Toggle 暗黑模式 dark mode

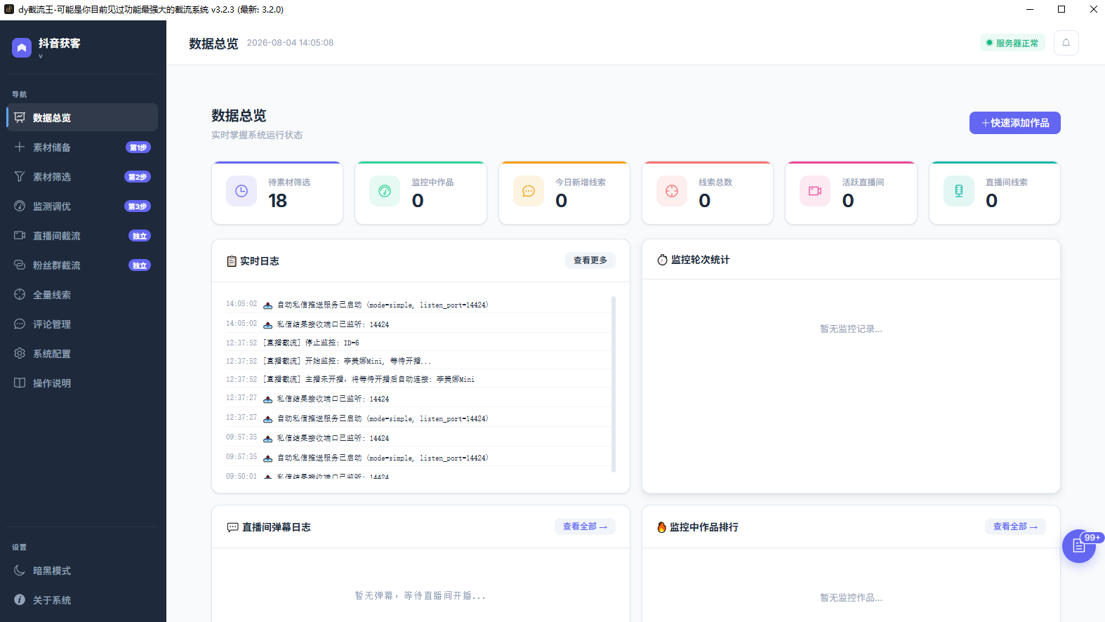click(81, 571)
